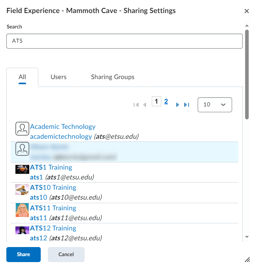Click the Academic Technology profile avatar
Image resolution: width=257 pixels, height=268 pixels.
pos(22,128)
